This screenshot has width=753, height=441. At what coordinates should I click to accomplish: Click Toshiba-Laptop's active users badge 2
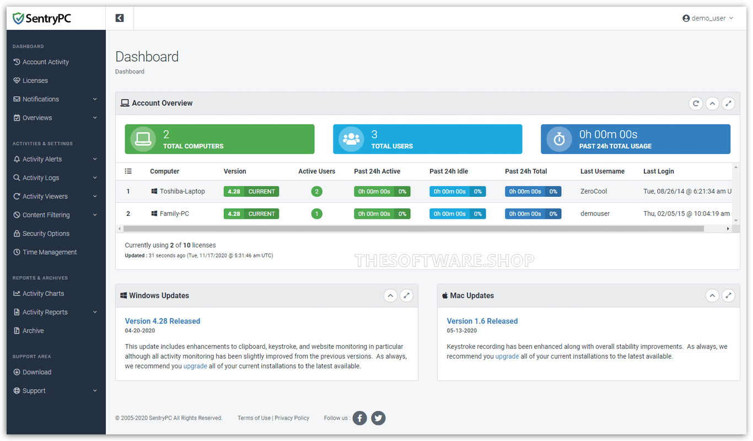click(x=316, y=191)
